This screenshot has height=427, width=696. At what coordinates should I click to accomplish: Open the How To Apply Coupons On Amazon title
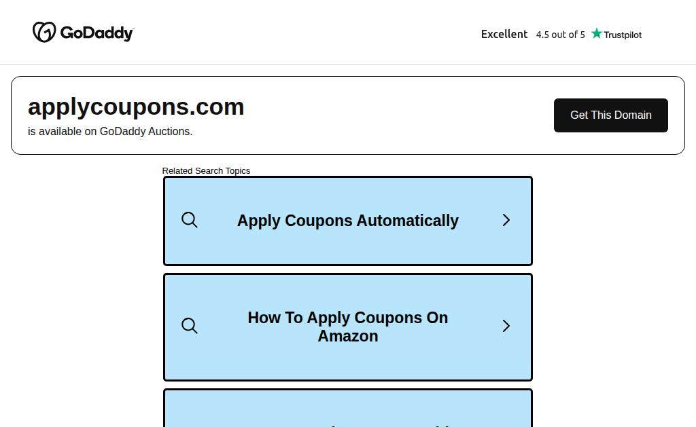point(347,327)
